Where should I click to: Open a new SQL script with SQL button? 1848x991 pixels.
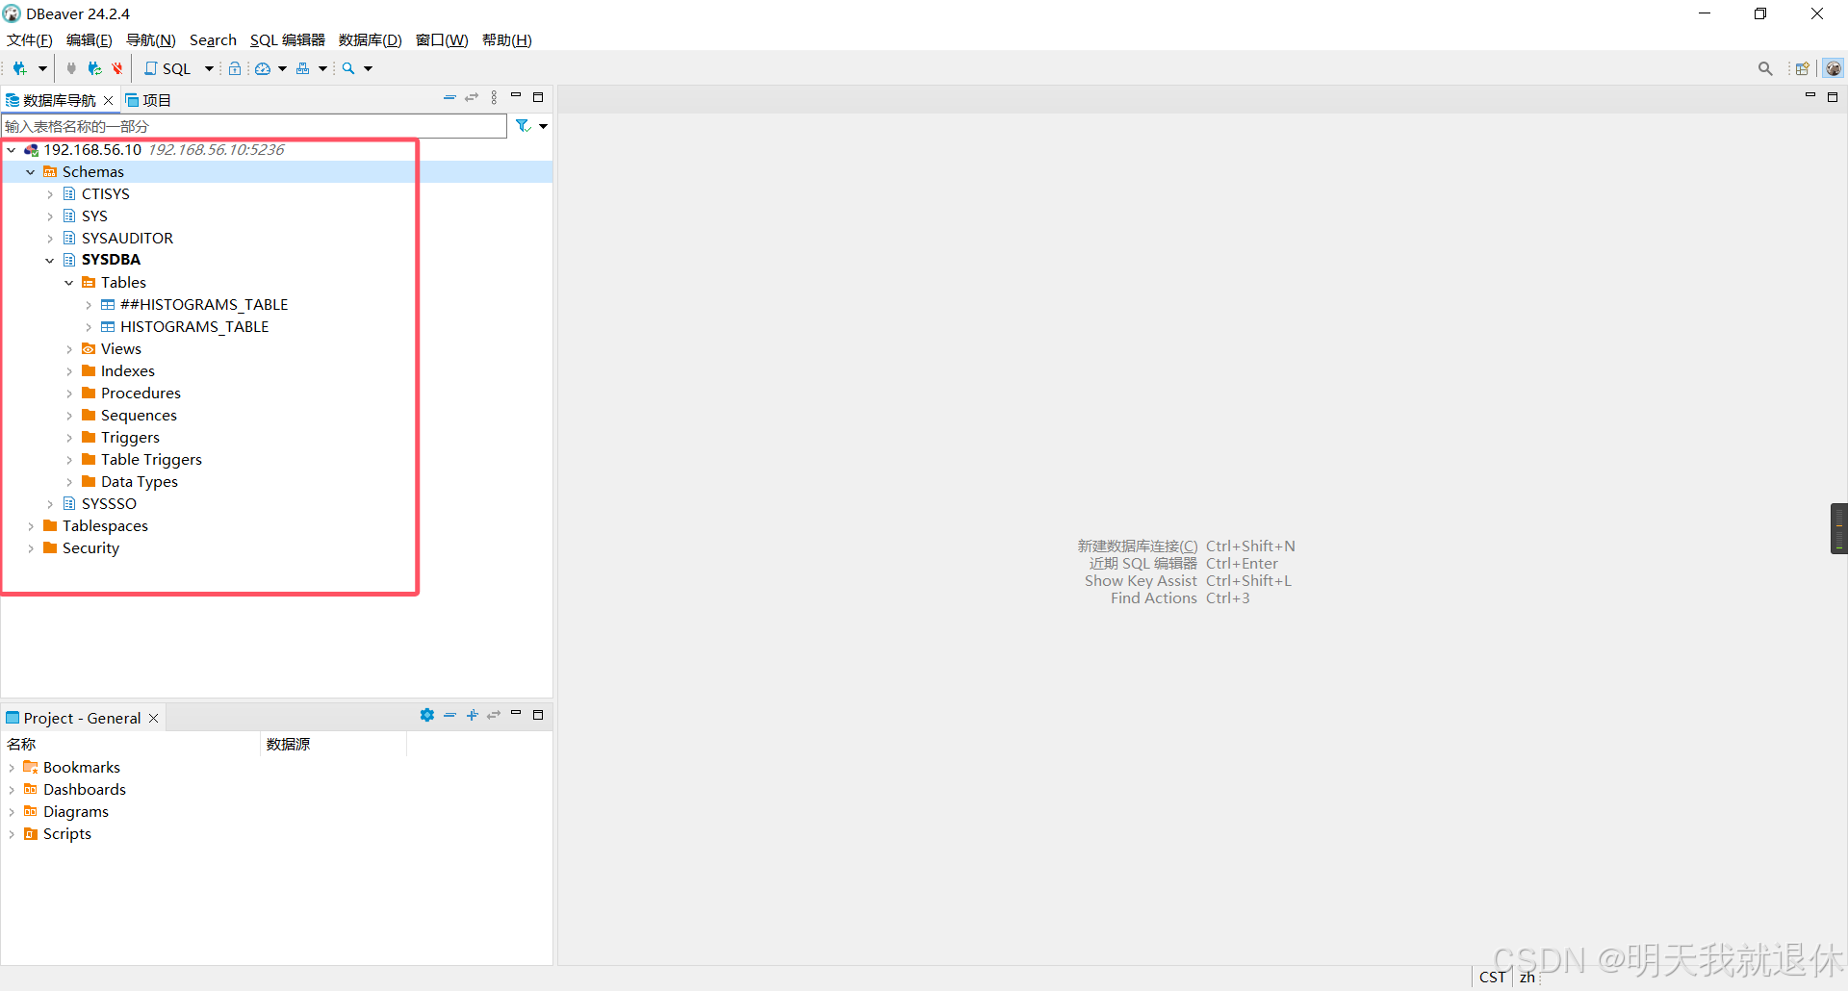[x=167, y=68]
